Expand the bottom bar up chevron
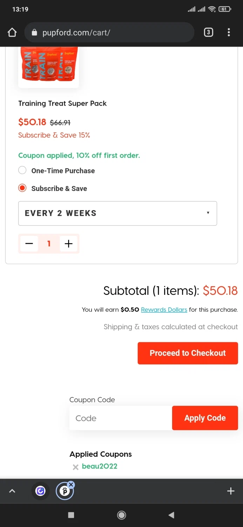 [x=12, y=491]
